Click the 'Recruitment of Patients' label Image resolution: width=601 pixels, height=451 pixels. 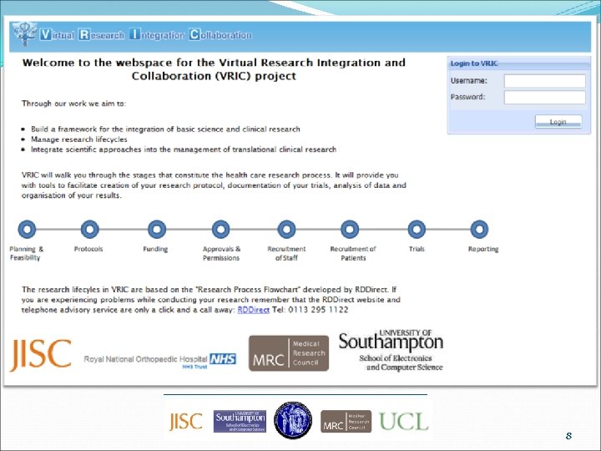pos(353,253)
